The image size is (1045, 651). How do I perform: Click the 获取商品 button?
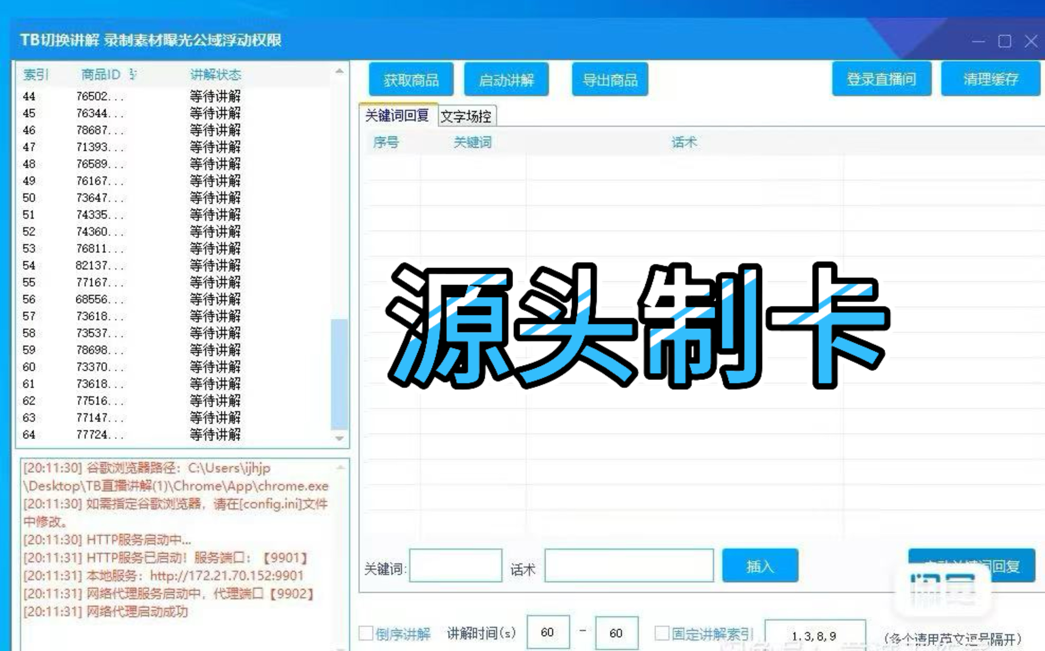[411, 80]
